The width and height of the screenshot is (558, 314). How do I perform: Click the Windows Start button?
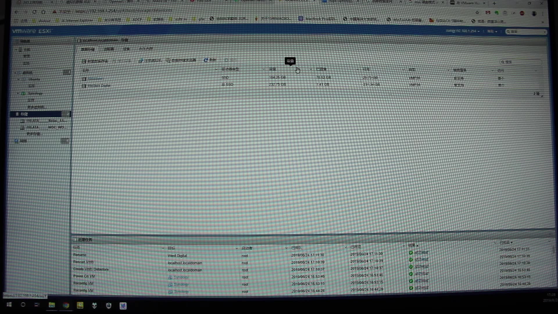9,305
